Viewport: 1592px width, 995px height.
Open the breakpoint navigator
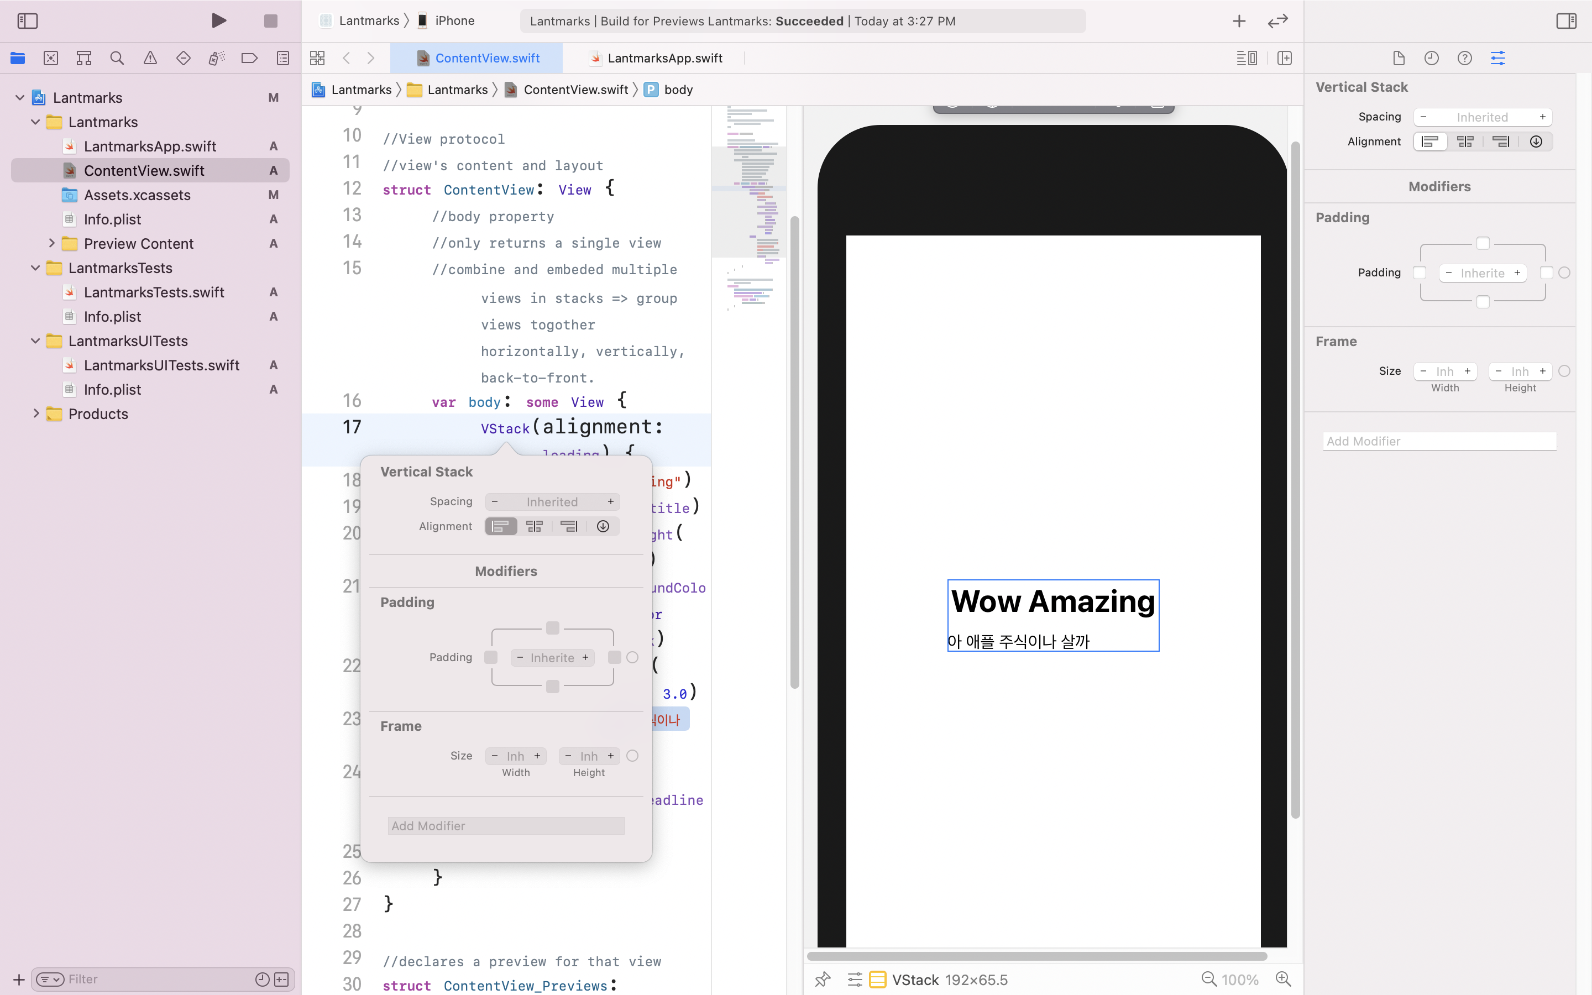[x=249, y=58]
